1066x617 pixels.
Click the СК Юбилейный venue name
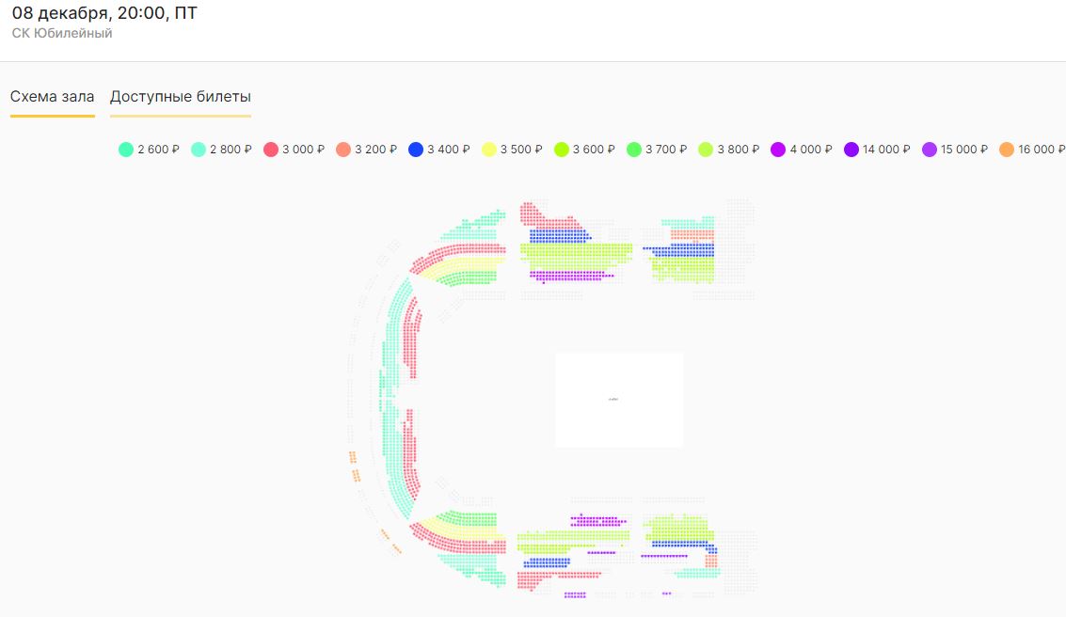[62, 33]
